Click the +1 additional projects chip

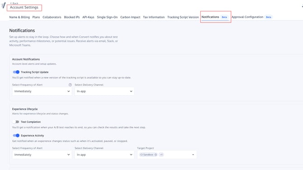click(x=161, y=155)
